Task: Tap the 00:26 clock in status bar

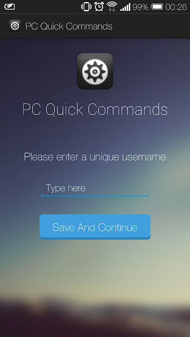Action: pyautogui.click(x=176, y=7)
